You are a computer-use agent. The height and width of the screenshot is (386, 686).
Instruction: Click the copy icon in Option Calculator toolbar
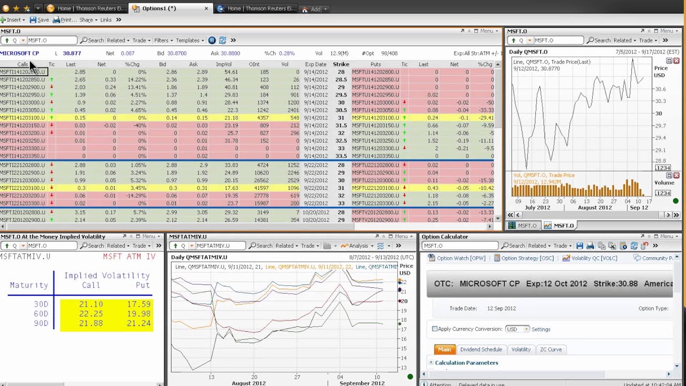(601, 246)
